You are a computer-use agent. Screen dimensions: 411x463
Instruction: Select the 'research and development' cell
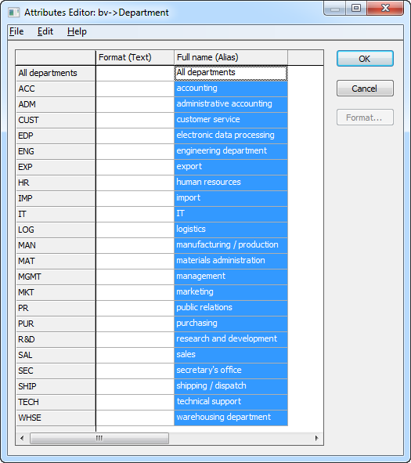click(231, 339)
